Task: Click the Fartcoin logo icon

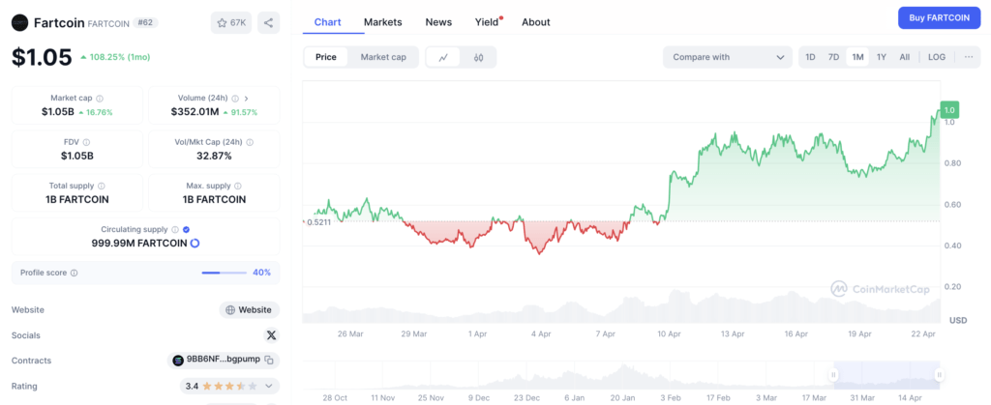Action: tap(20, 22)
